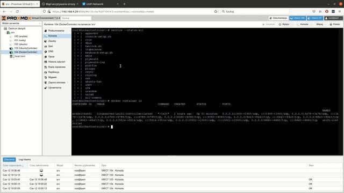Click 'VM/CT 103 - Konsola' row at 19:14:15
This screenshot has height=193, width=344.
coord(172,175)
